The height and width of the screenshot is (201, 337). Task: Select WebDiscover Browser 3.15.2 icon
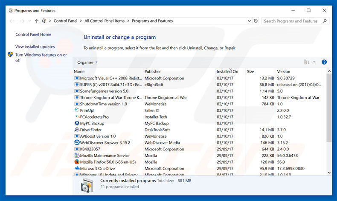coord(77,142)
